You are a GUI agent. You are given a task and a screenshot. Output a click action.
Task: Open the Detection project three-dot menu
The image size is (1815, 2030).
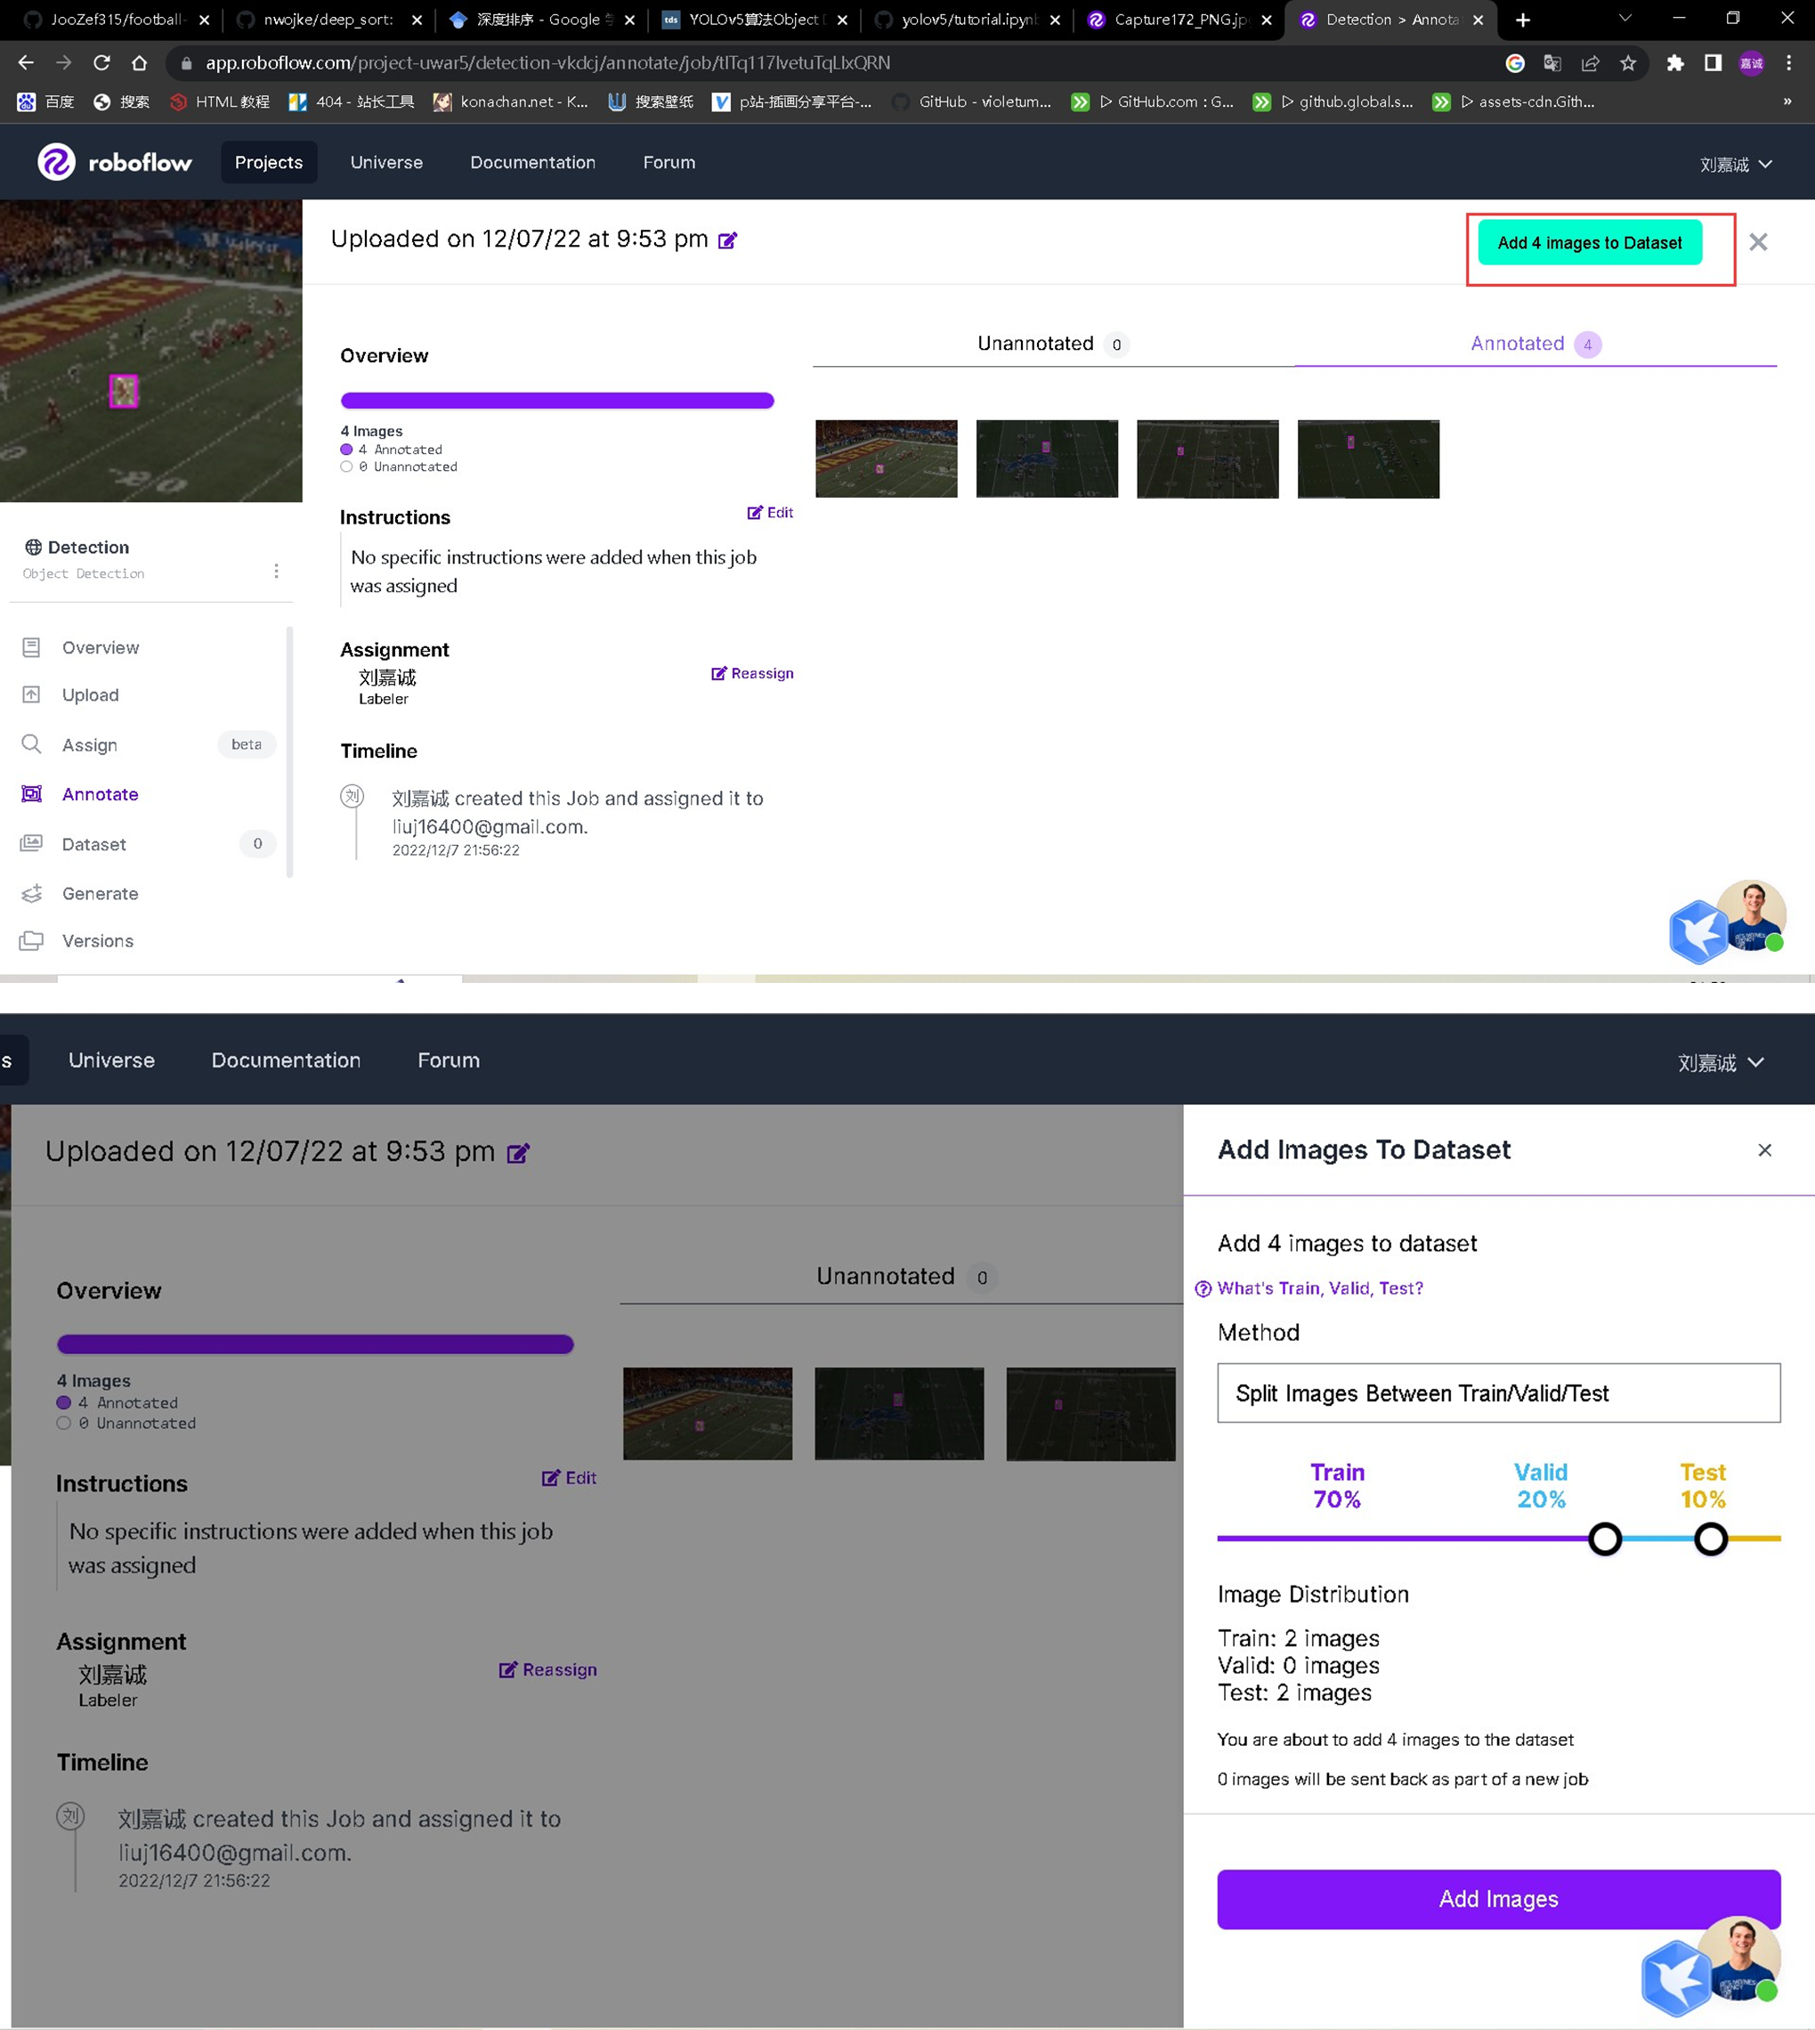click(x=276, y=571)
